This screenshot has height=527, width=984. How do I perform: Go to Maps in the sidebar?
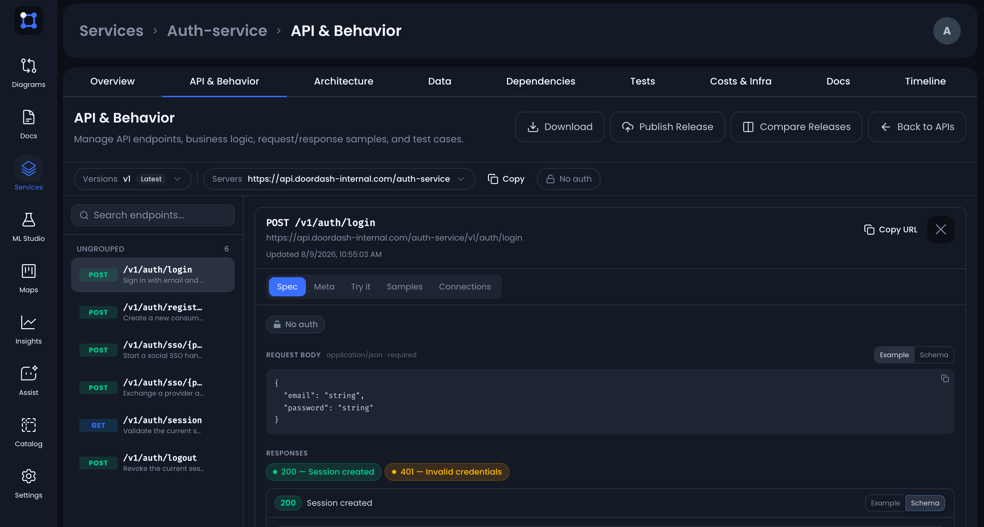pyautogui.click(x=29, y=279)
